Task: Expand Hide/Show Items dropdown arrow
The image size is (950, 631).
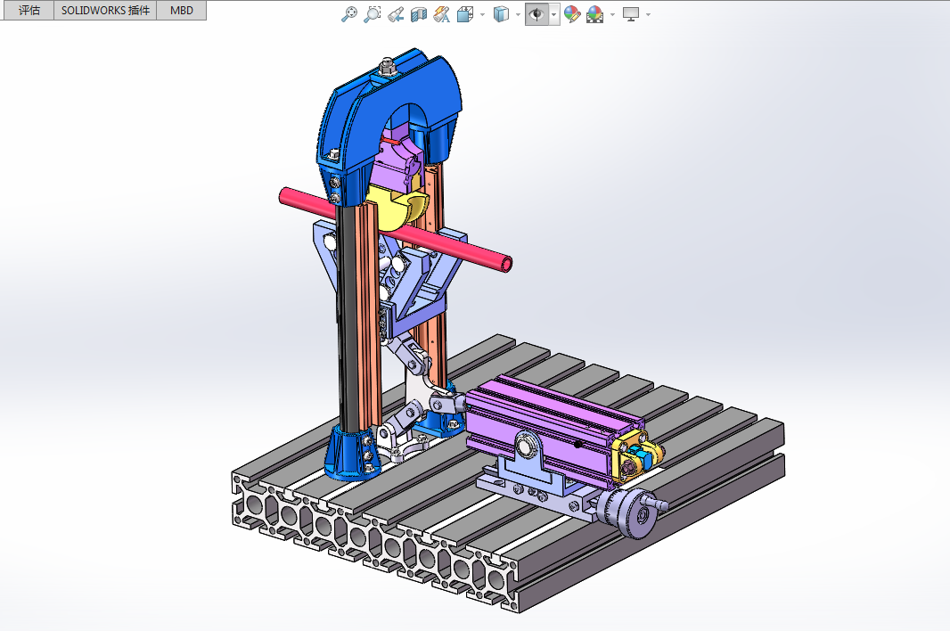Action: 553,14
